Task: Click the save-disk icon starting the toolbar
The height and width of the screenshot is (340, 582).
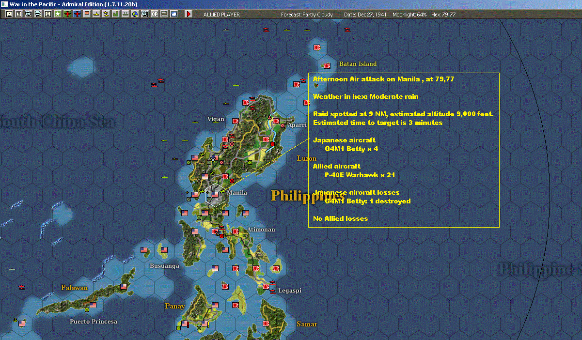Action: point(9,14)
